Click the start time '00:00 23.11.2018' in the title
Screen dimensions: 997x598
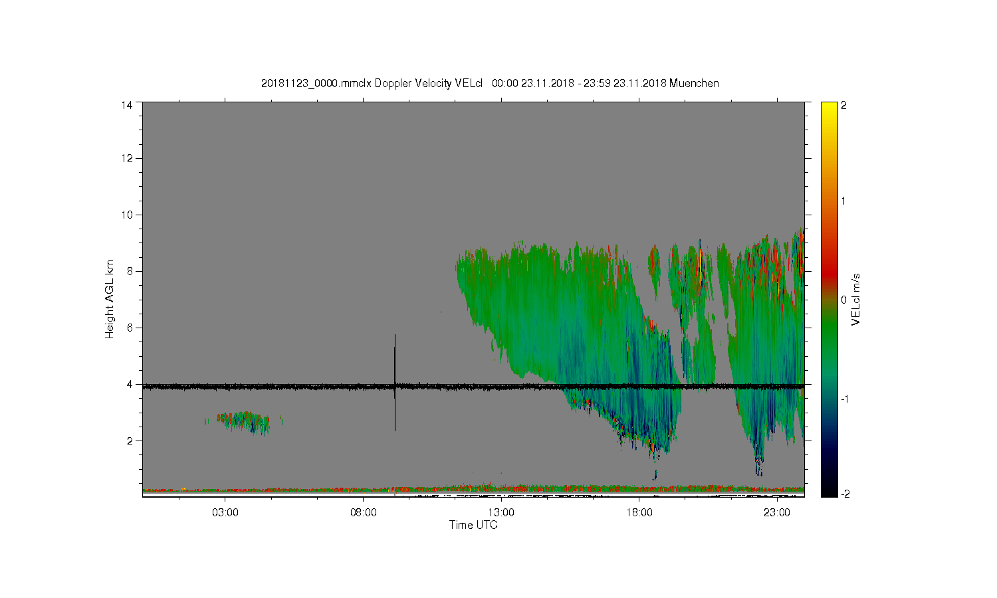click(x=532, y=84)
